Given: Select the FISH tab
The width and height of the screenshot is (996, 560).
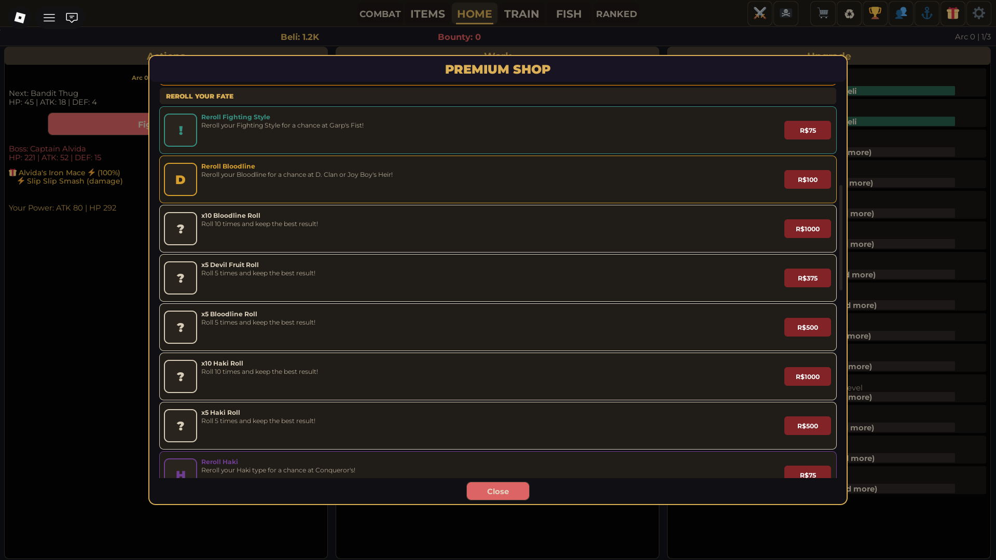Looking at the screenshot, I should coord(569,14).
